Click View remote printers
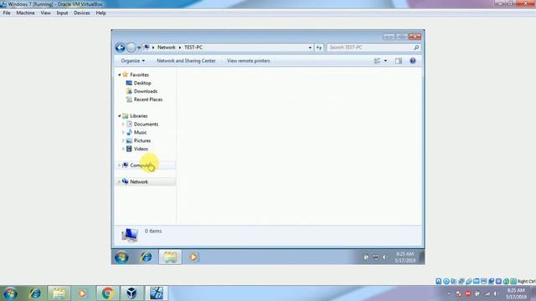Viewport: 536px width, 301px height. point(249,61)
